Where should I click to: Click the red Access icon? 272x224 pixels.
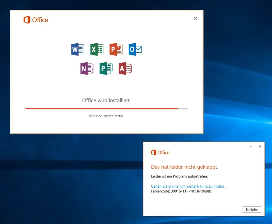click(125, 69)
